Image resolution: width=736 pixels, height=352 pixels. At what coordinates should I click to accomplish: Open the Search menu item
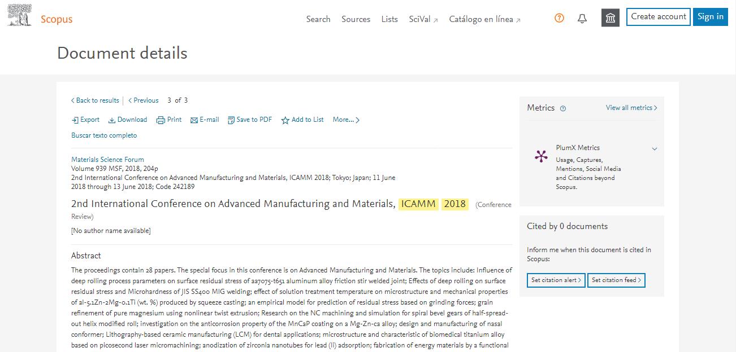(x=318, y=19)
